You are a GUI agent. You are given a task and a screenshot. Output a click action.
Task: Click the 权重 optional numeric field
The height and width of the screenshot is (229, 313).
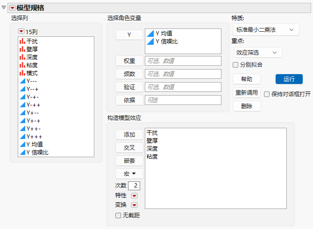click(x=183, y=61)
